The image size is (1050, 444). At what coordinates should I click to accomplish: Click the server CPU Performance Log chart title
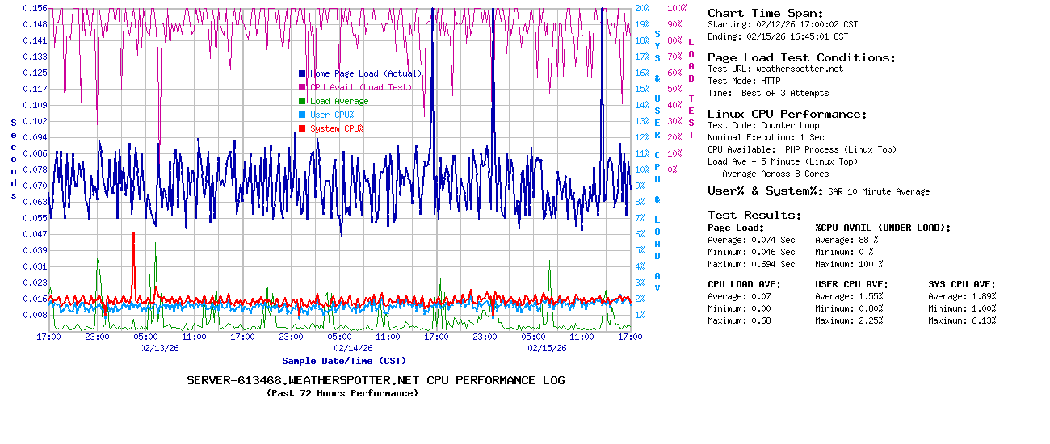coord(376,380)
